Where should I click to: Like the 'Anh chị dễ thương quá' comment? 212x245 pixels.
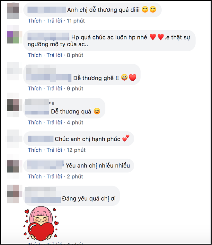pos(35,21)
